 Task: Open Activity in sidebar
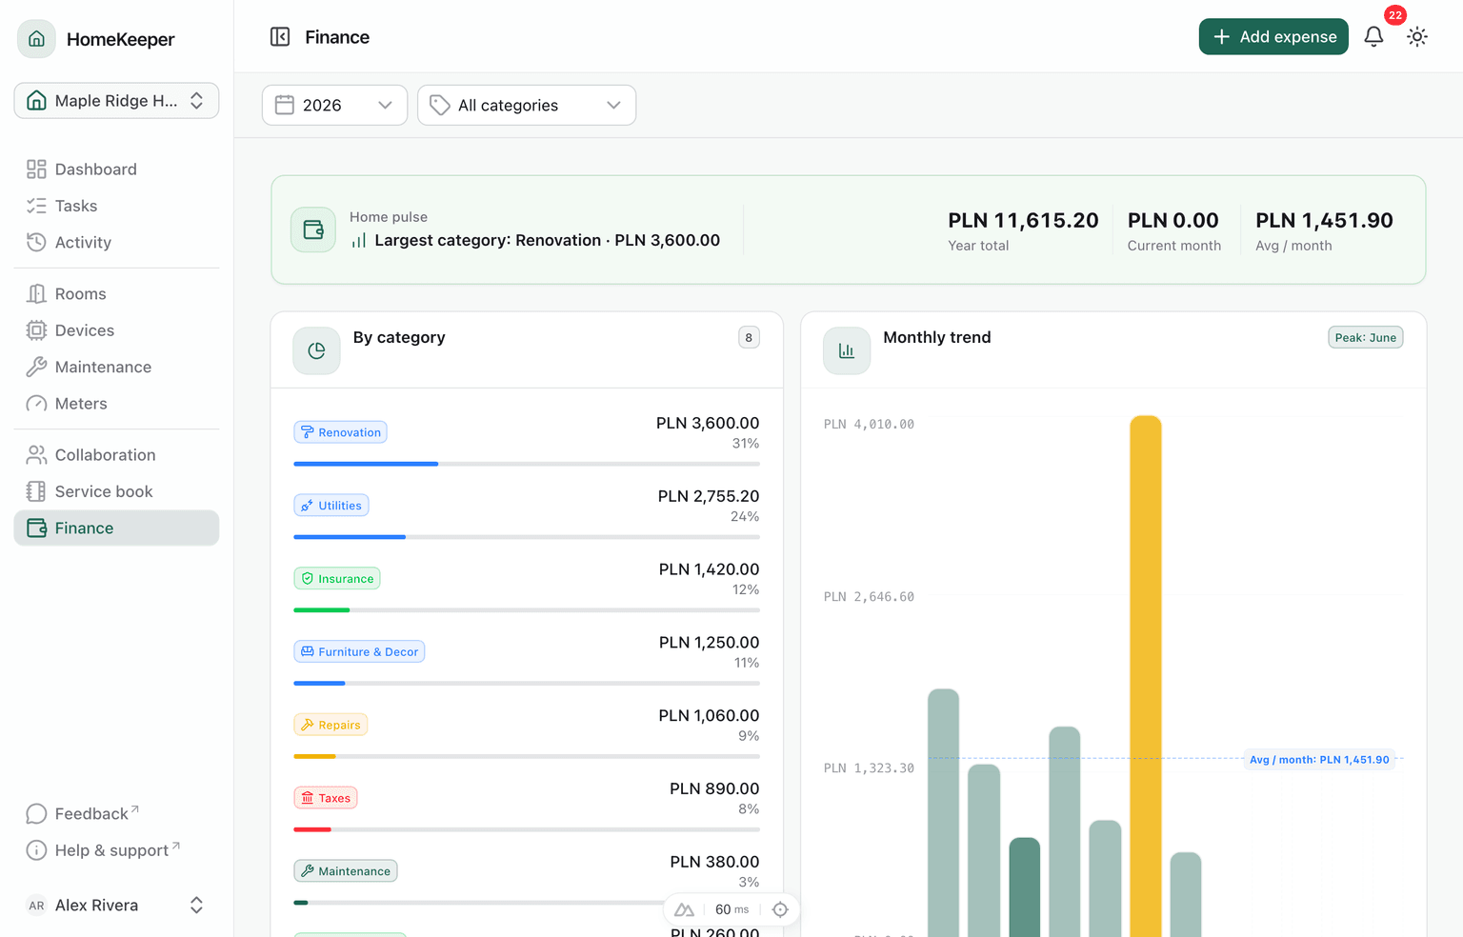(x=116, y=243)
